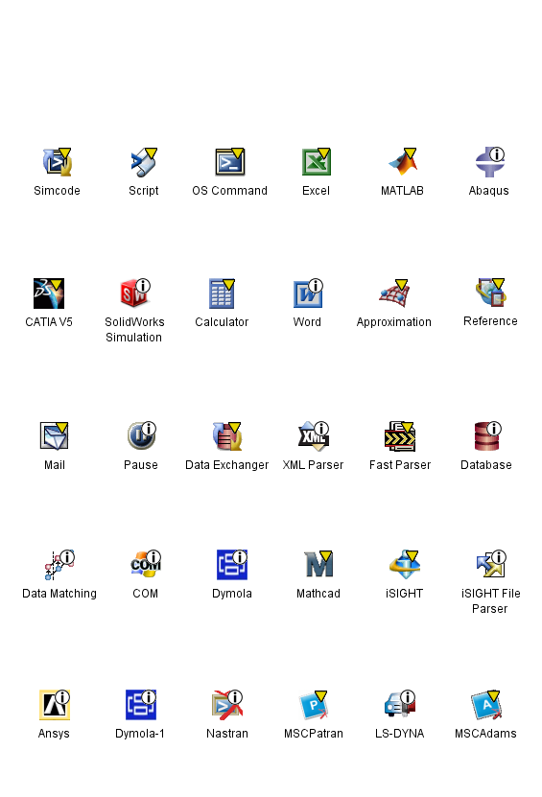542x797 pixels.
Task: Choose the LS-DYNA component icon
Action: coord(400,704)
